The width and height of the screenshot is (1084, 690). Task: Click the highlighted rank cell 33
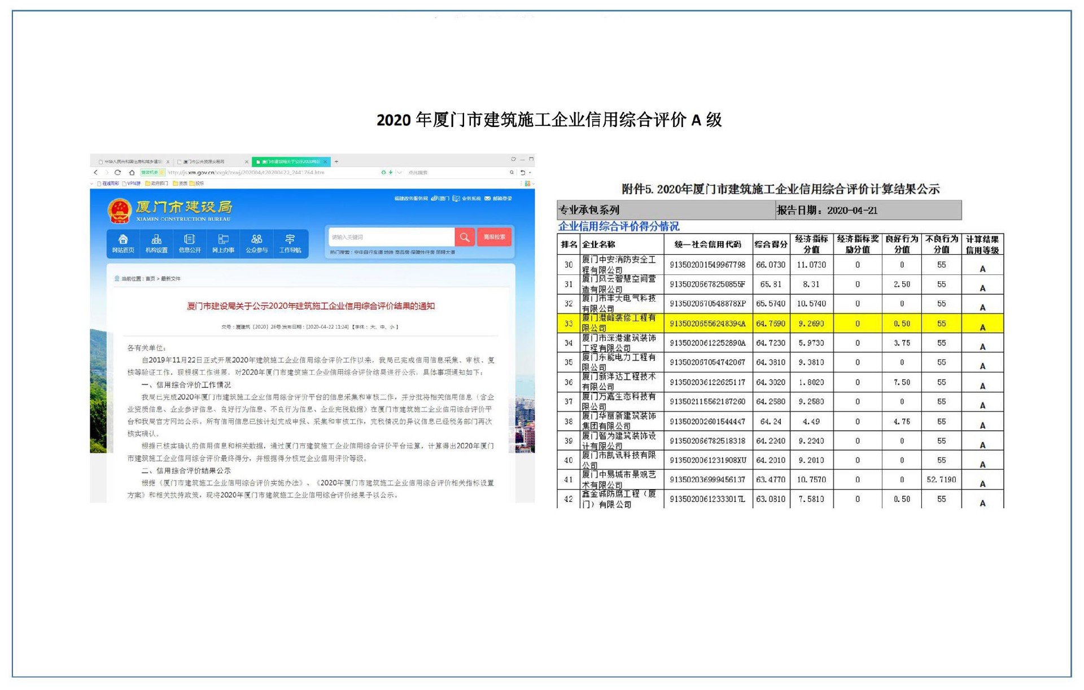pos(569,323)
